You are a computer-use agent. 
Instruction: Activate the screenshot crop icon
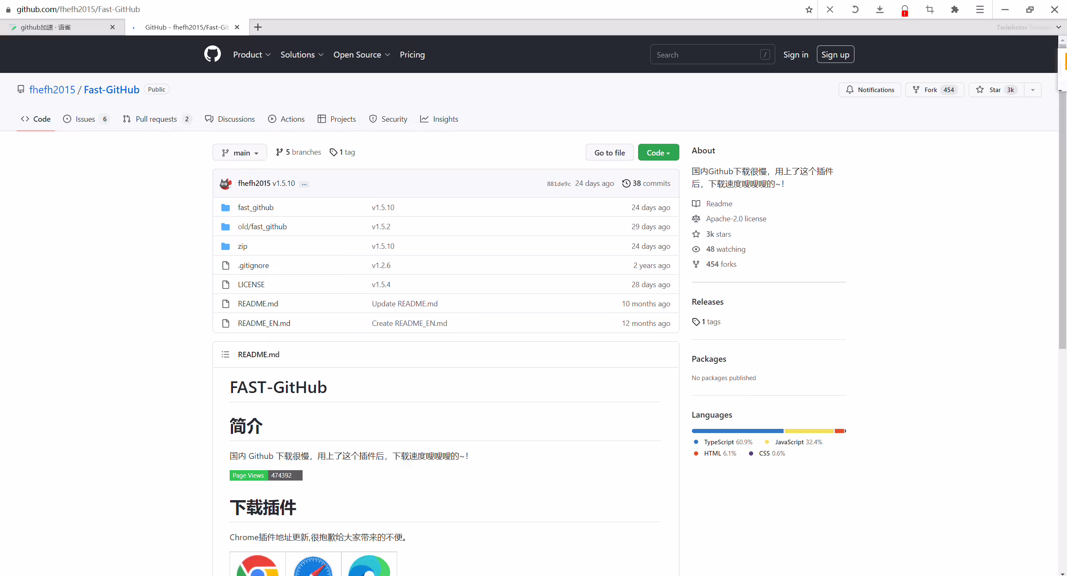[930, 9]
